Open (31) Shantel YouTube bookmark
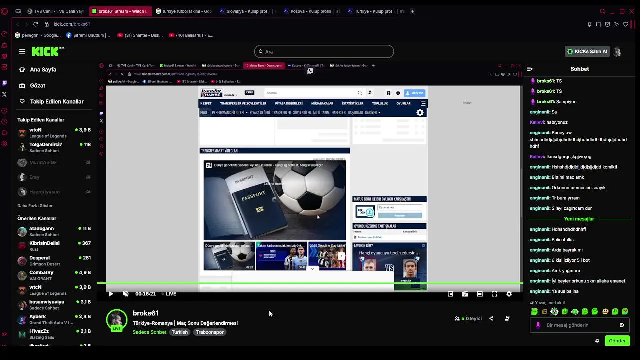This screenshot has height=360, width=640. [140, 35]
